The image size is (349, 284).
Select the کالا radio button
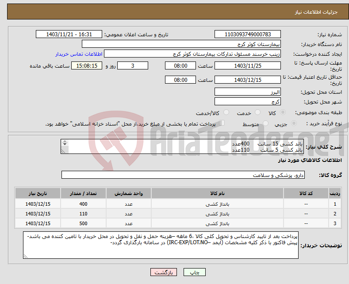[x=283, y=112]
